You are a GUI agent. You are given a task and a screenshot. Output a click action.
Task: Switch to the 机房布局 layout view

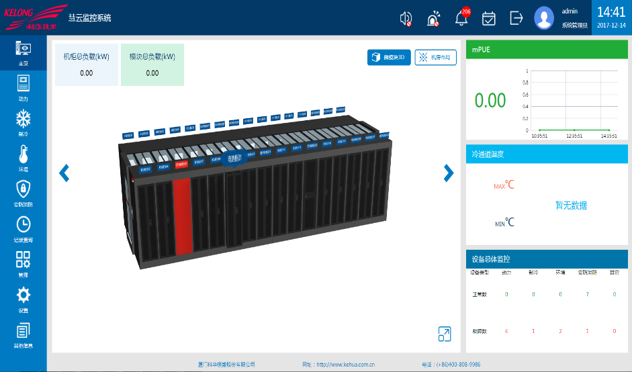435,58
